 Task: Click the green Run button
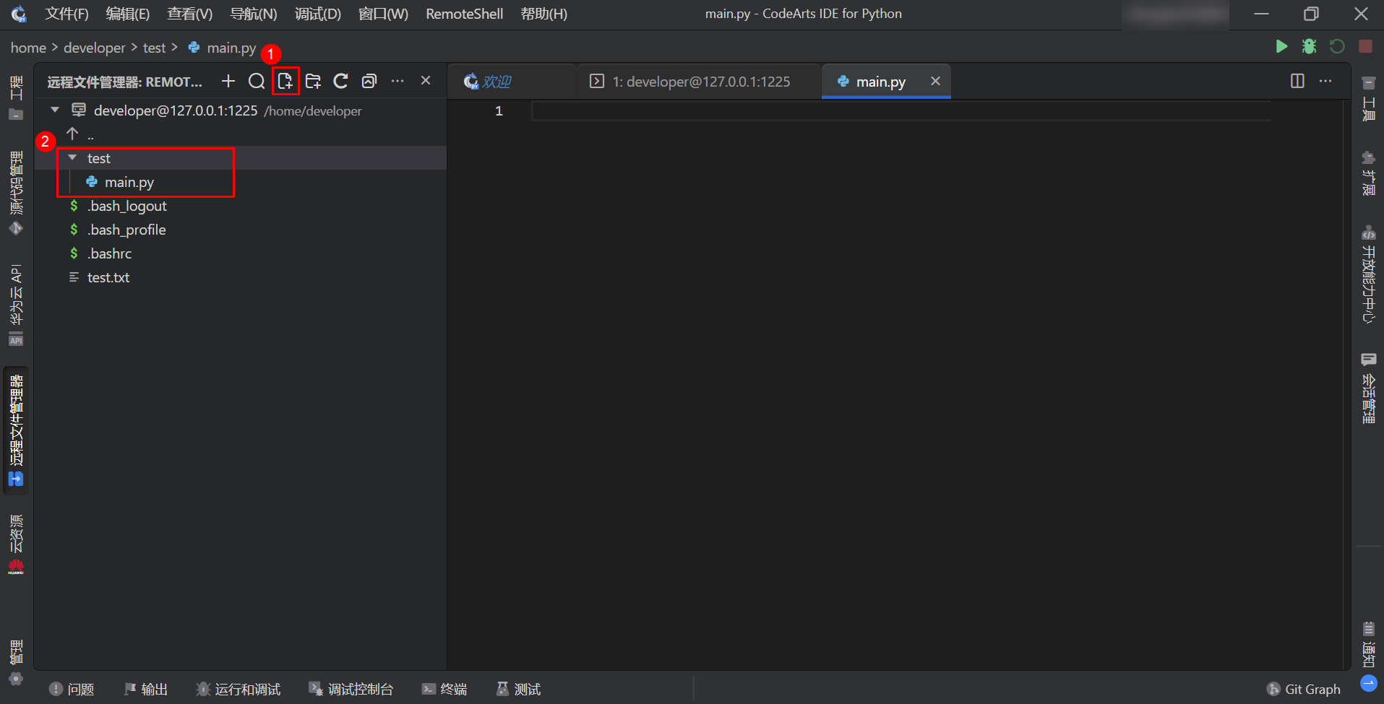(1281, 47)
